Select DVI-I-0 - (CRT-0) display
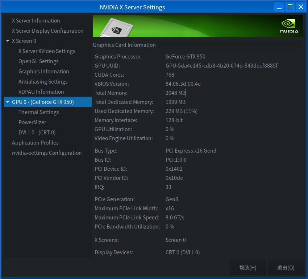The width and height of the screenshot is (308, 279). [x=37, y=133]
